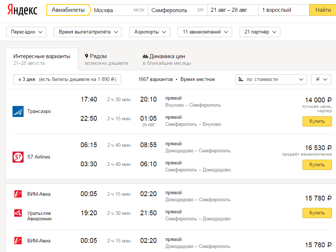Click the Ural Airlines logo icon

point(18,213)
